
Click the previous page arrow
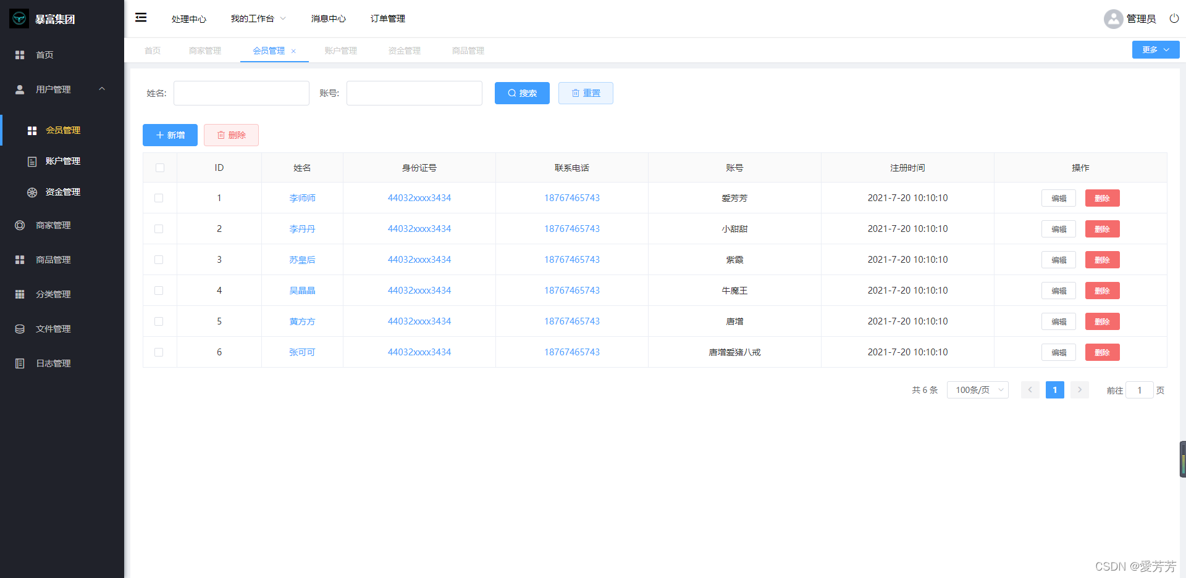(x=1030, y=390)
